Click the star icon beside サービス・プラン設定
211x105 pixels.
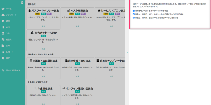pyautogui.click(x=99, y=10)
